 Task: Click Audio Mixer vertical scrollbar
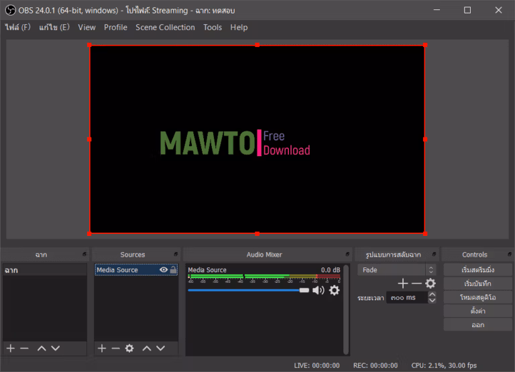(346, 309)
